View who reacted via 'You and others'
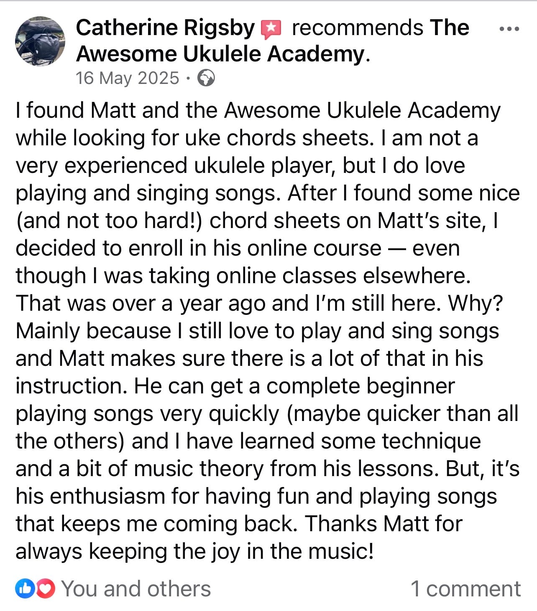This screenshot has height=611, width=537. pos(136,589)
